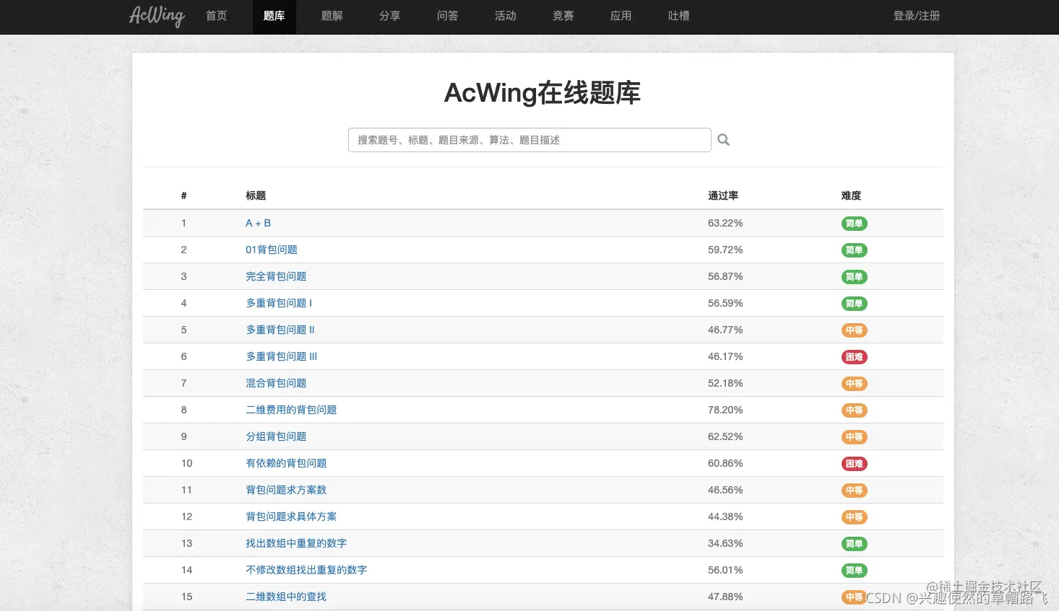Open problem 二维数组中的查找
Image resolution: width=1059 pixels, height=611 pixels.
click(x=286, y=597)
